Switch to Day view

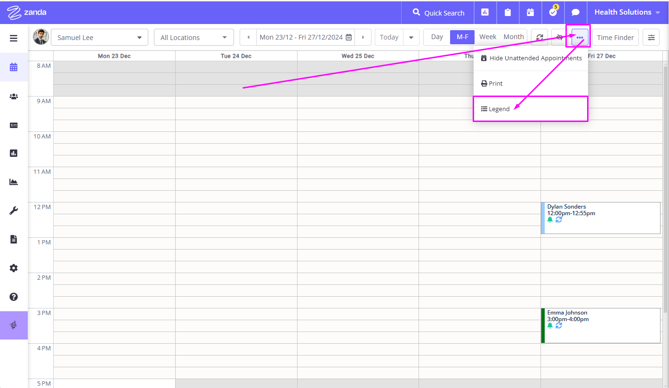coord(437,37)
